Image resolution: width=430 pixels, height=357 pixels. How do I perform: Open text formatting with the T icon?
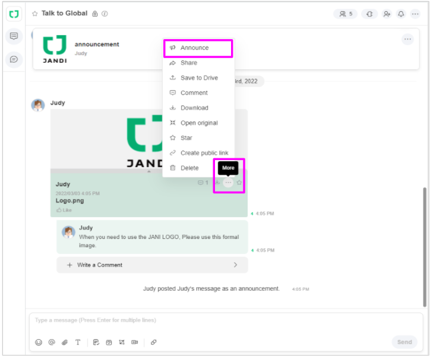[x=78, y=342]
